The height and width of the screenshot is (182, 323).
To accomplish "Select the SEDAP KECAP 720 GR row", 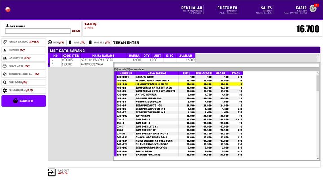I will pyautogui.click(x=179, y=105).
